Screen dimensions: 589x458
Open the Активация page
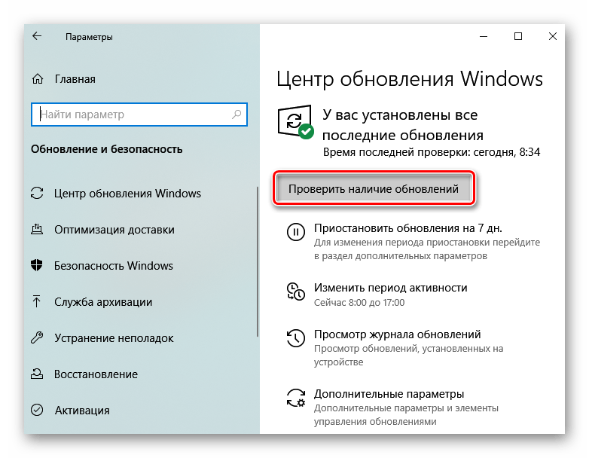82,411
